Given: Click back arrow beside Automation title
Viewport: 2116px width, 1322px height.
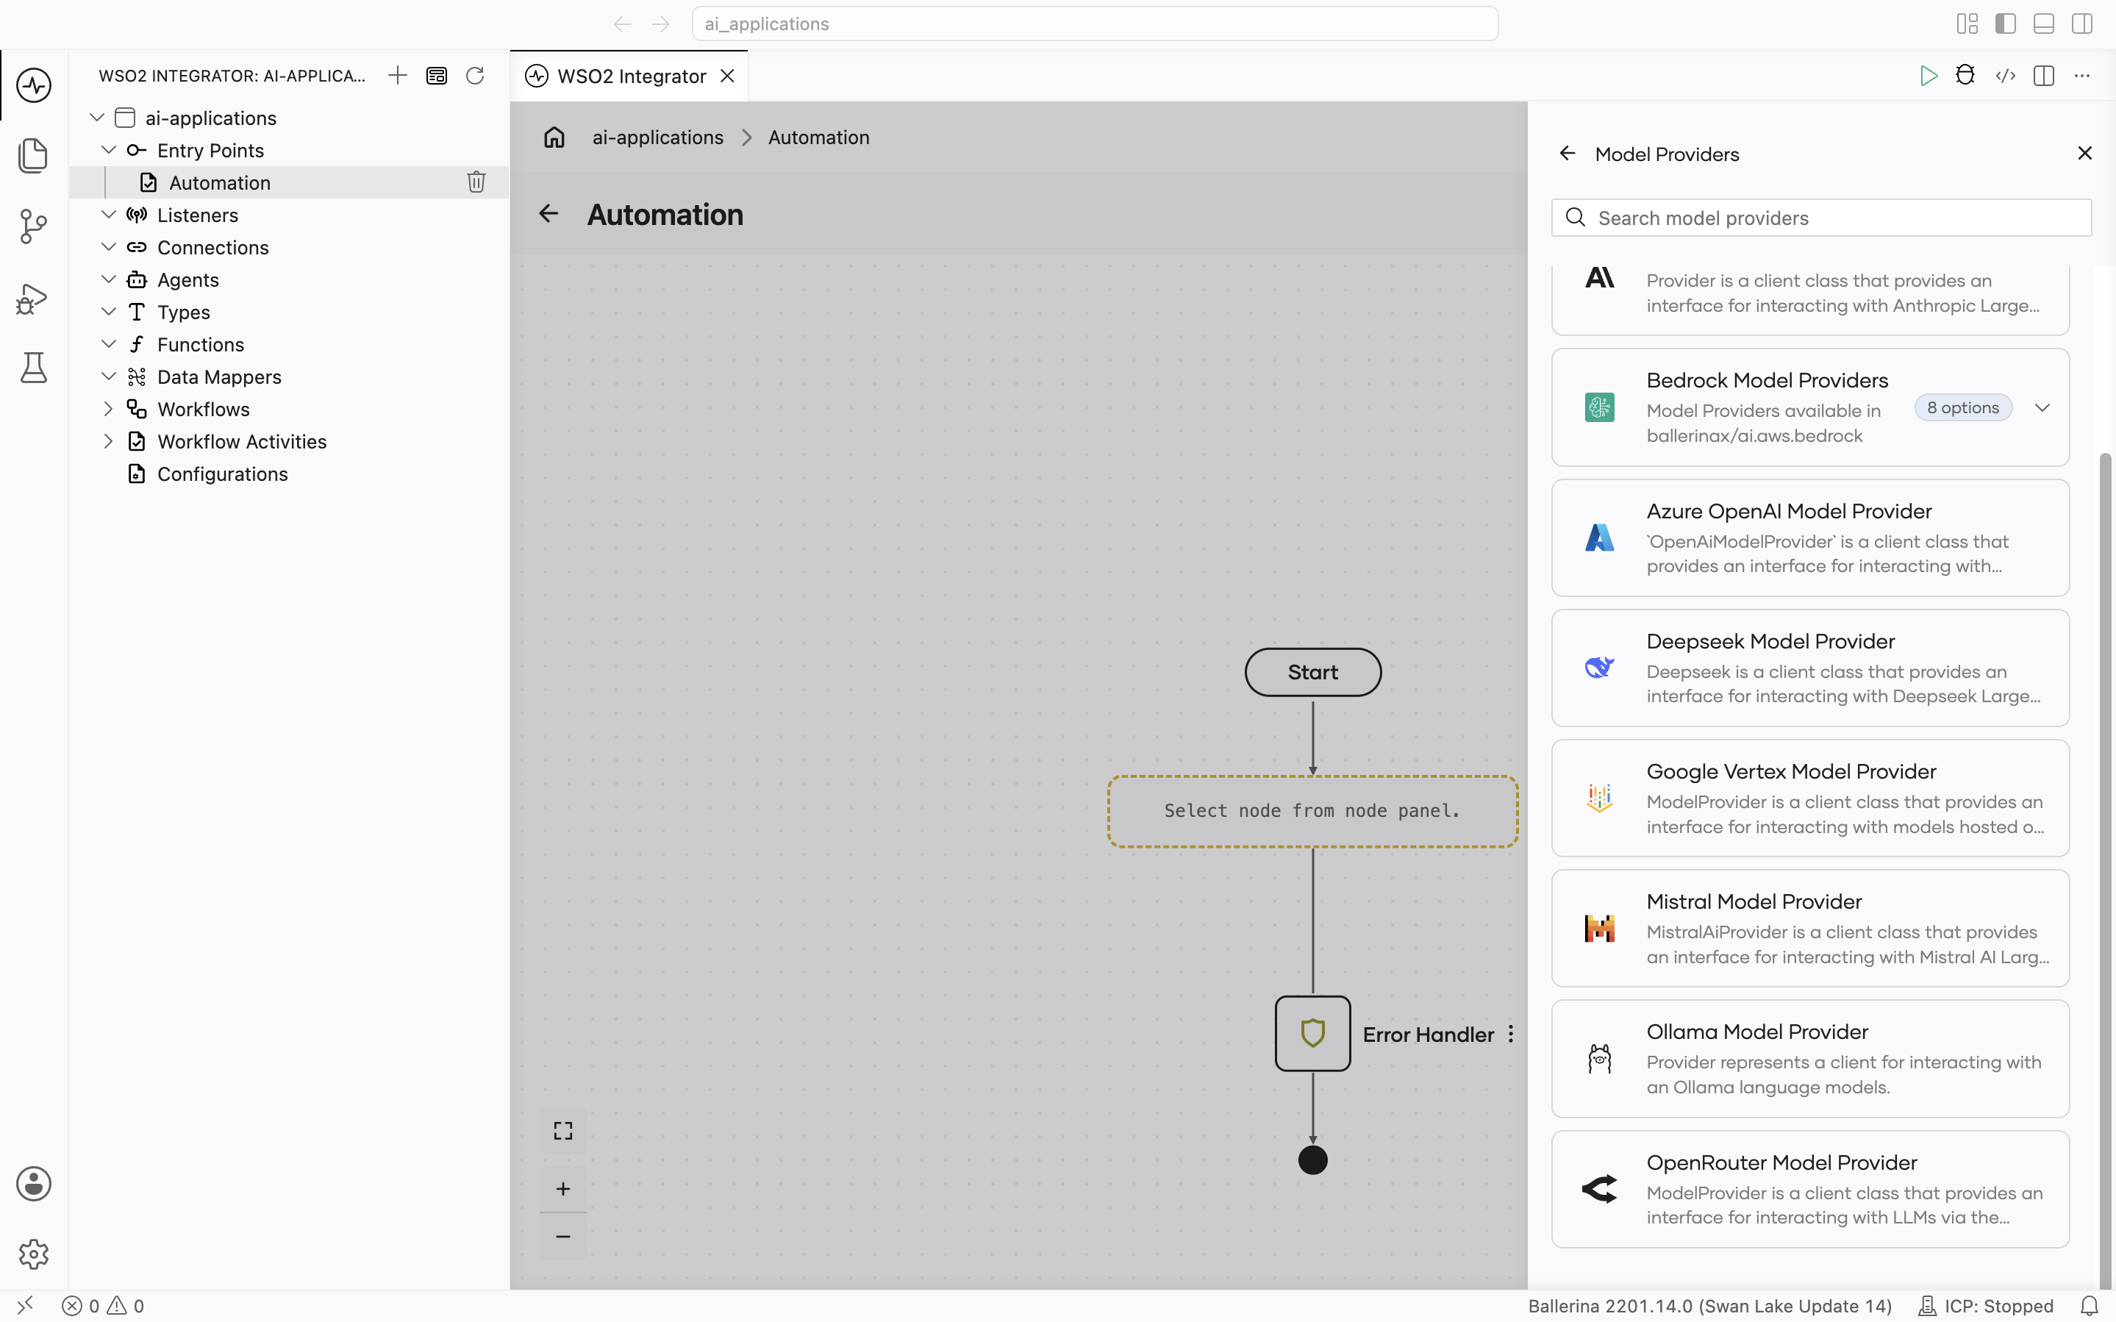Looking at the screenshot, I should (x=548, y=213).
